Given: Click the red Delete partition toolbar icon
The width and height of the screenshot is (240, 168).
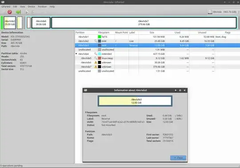Looking at the screenshot, I should 10,12.
